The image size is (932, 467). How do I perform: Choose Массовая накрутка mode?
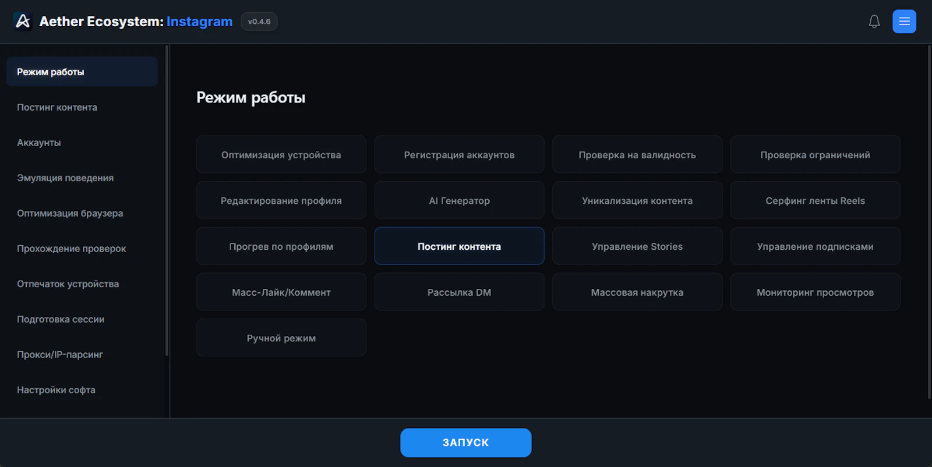637,292
